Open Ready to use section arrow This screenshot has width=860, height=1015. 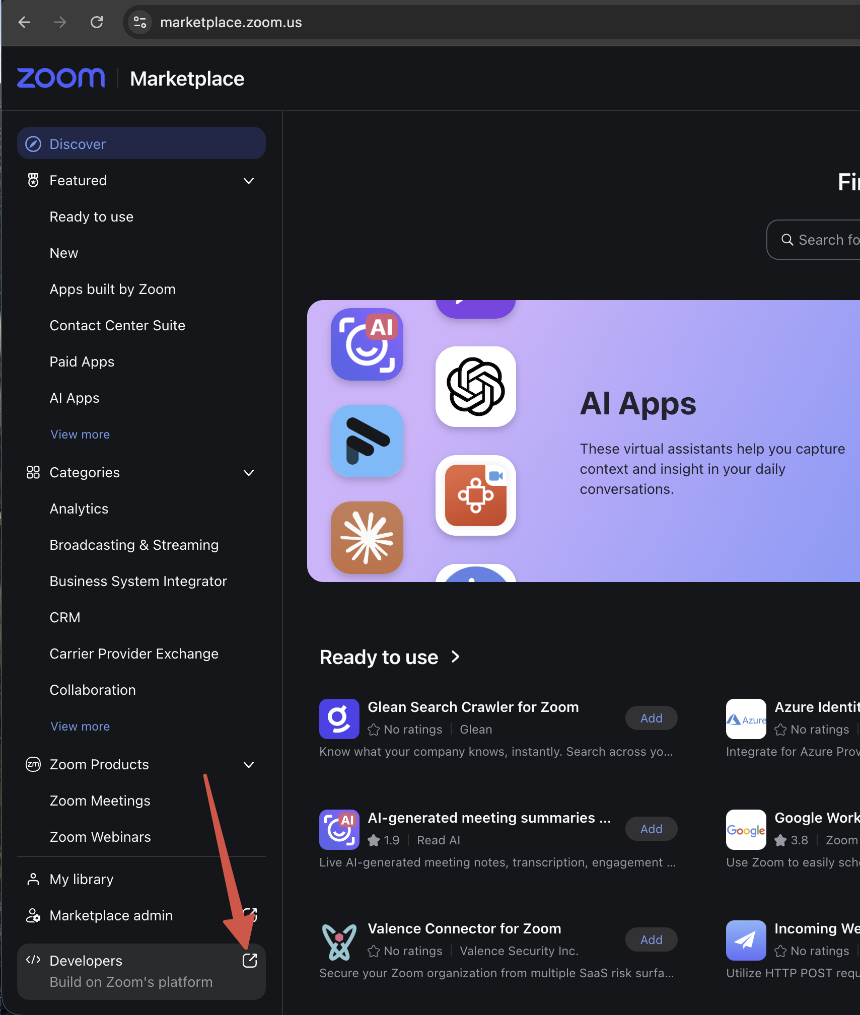(456, 657)
